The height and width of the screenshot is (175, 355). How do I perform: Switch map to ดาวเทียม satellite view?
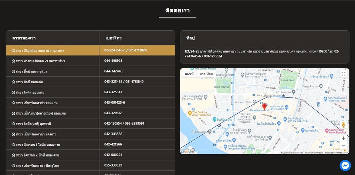[206, 74]
